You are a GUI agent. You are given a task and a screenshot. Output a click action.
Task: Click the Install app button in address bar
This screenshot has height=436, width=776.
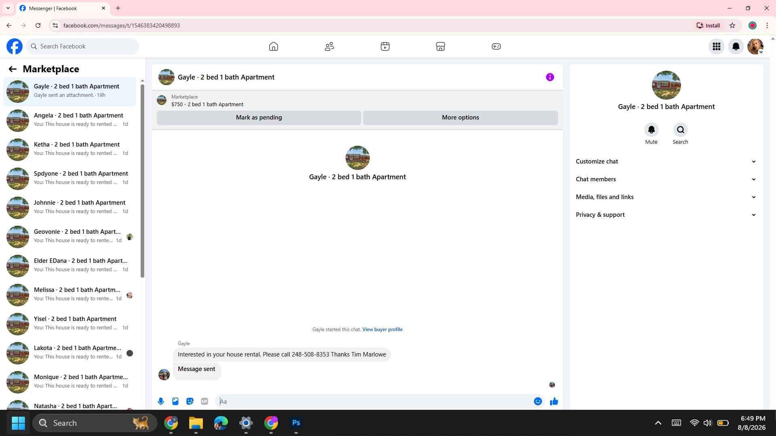tap(708, 25)
